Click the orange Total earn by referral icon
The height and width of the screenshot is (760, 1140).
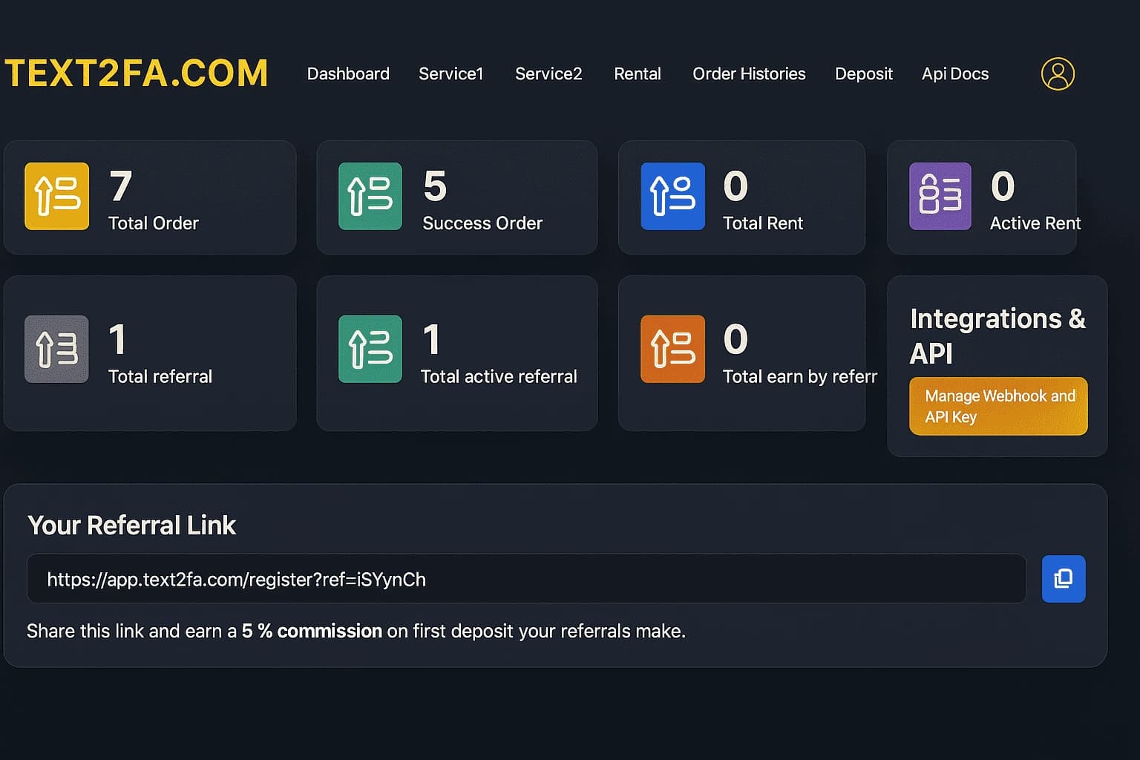(672, 349)
